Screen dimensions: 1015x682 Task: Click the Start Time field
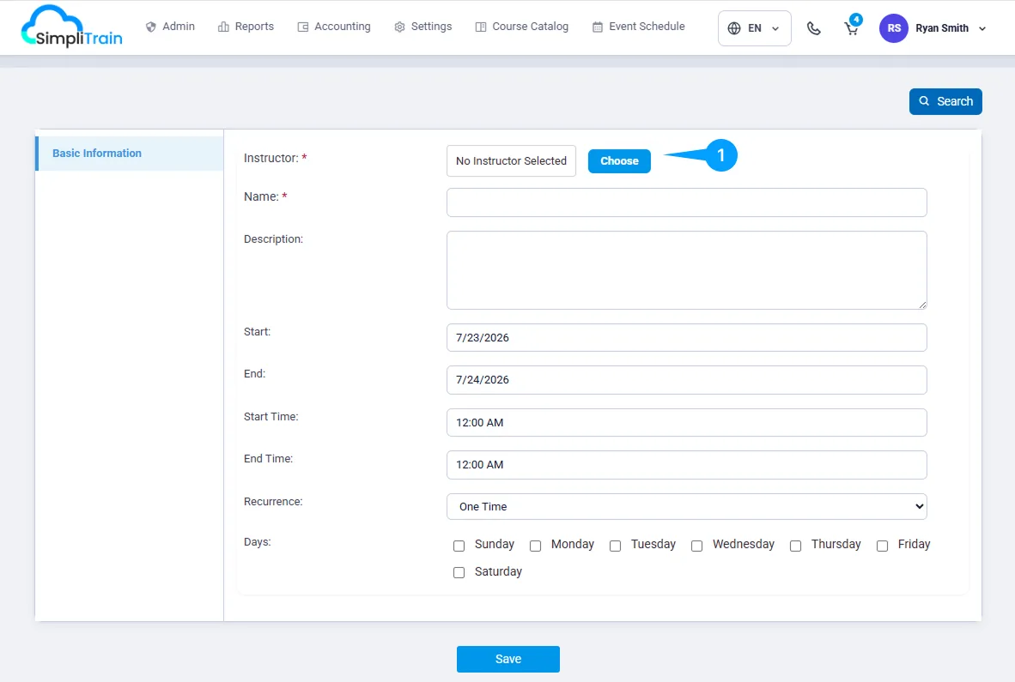point(687,423)
